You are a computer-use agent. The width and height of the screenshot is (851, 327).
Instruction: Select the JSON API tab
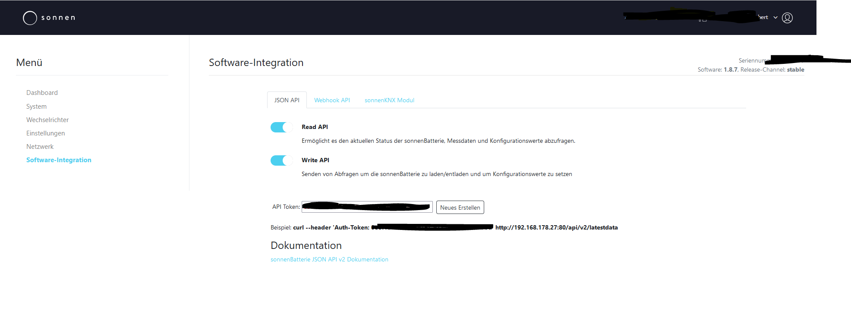click(287, 100)
